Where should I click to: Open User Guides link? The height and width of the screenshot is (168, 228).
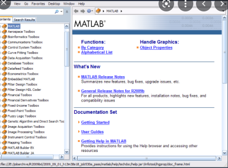[92, 131]
